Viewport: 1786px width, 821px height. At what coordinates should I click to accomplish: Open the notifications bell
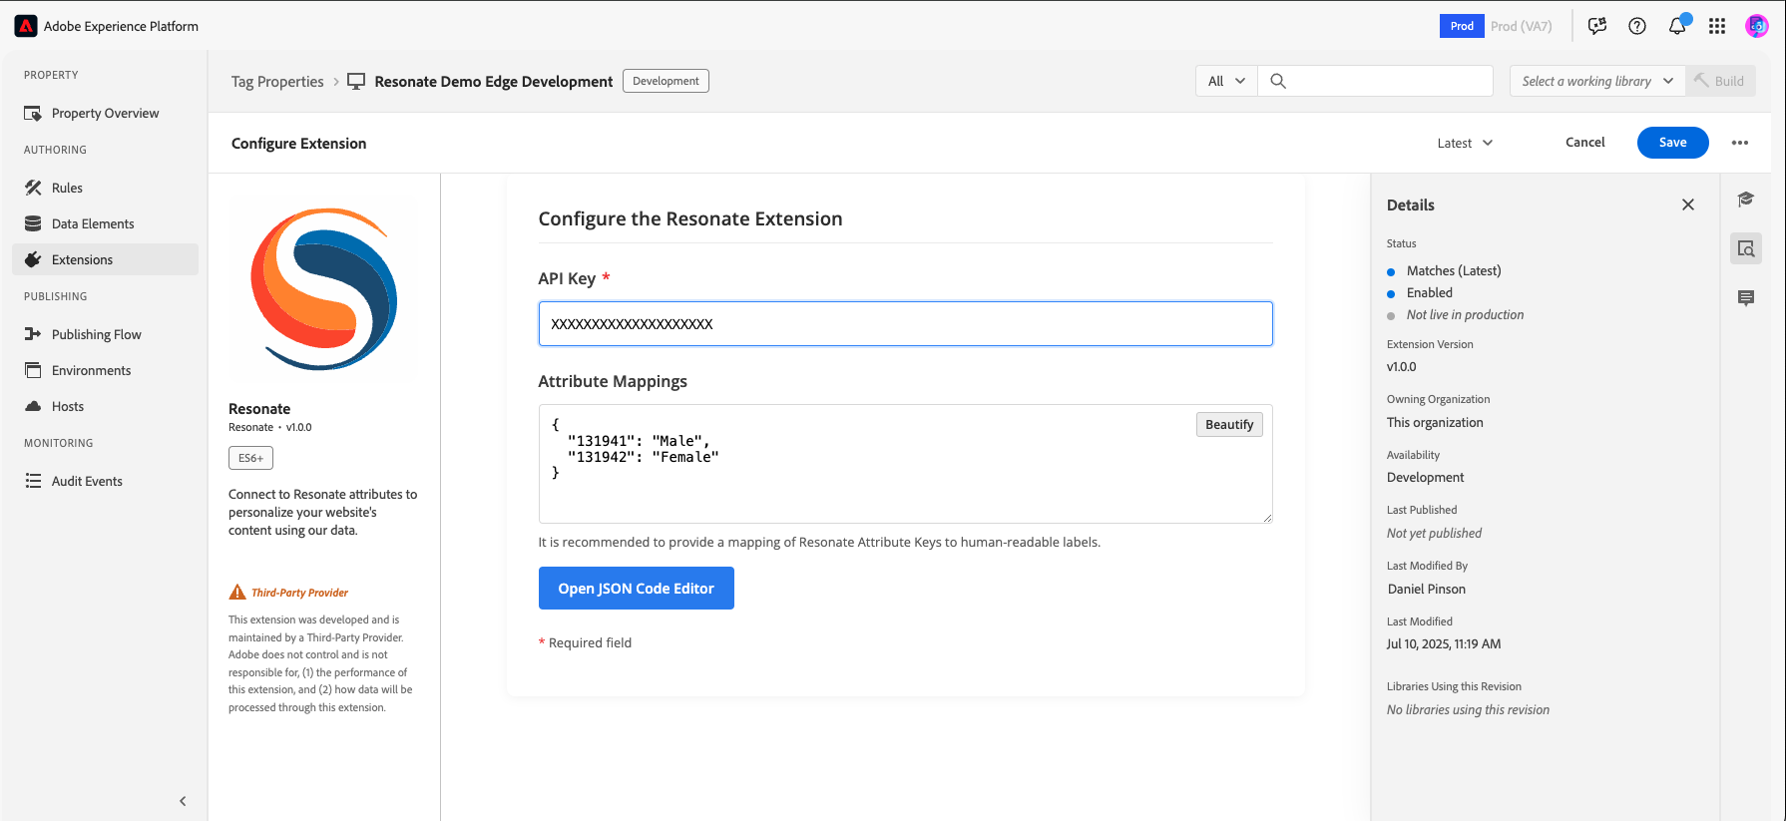1677,26
